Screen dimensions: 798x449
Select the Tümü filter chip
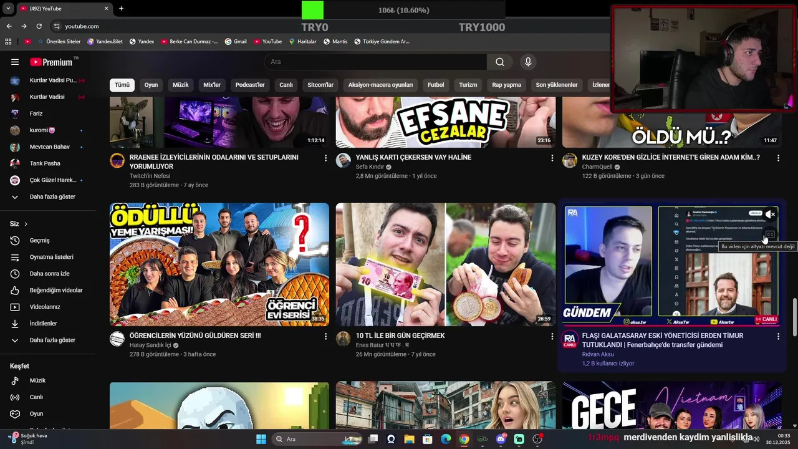tap(122, 85)
